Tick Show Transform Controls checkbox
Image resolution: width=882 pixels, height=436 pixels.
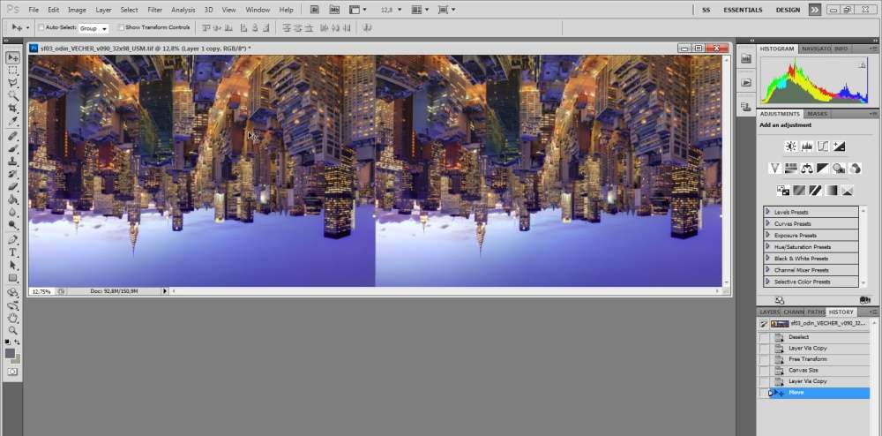[x=122, y=27]
